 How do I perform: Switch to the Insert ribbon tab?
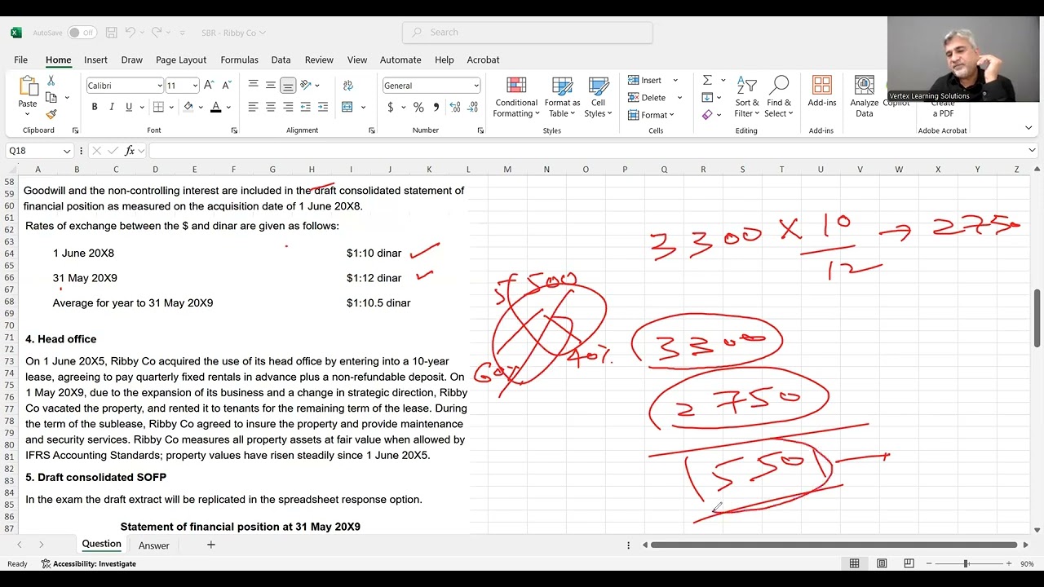coord(95,60)
